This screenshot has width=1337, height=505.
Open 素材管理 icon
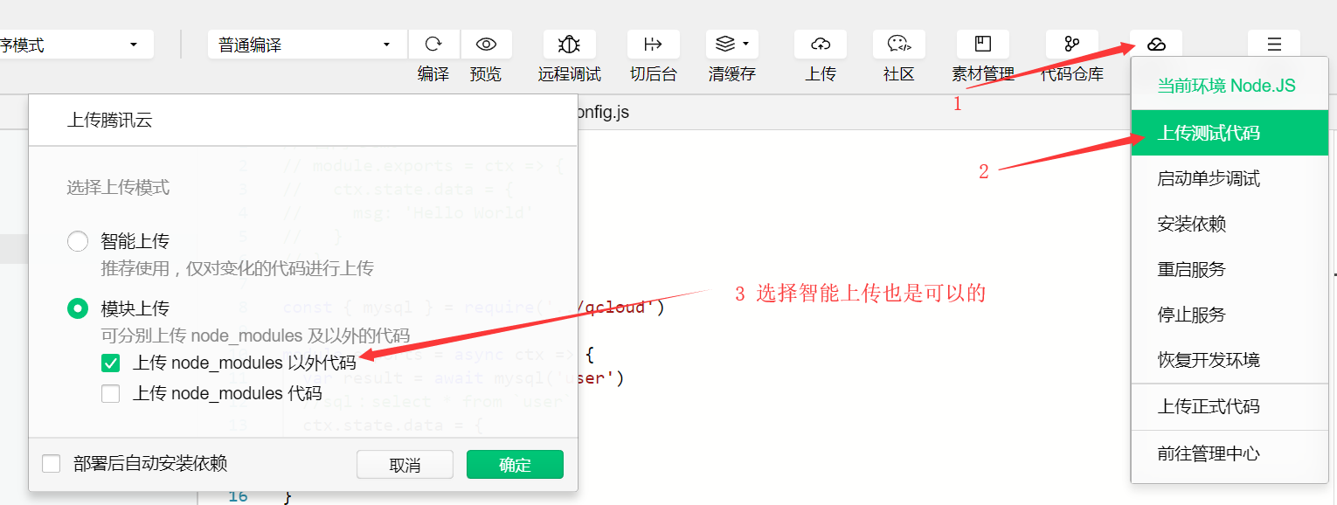click(983, 45)
